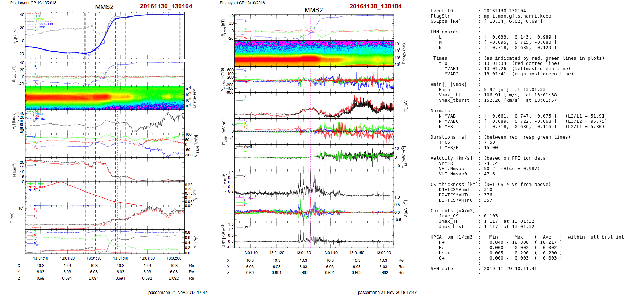This screenshot has height=295, width=633.
Task: Click the |J| current density panel
Action: point(314,183)
